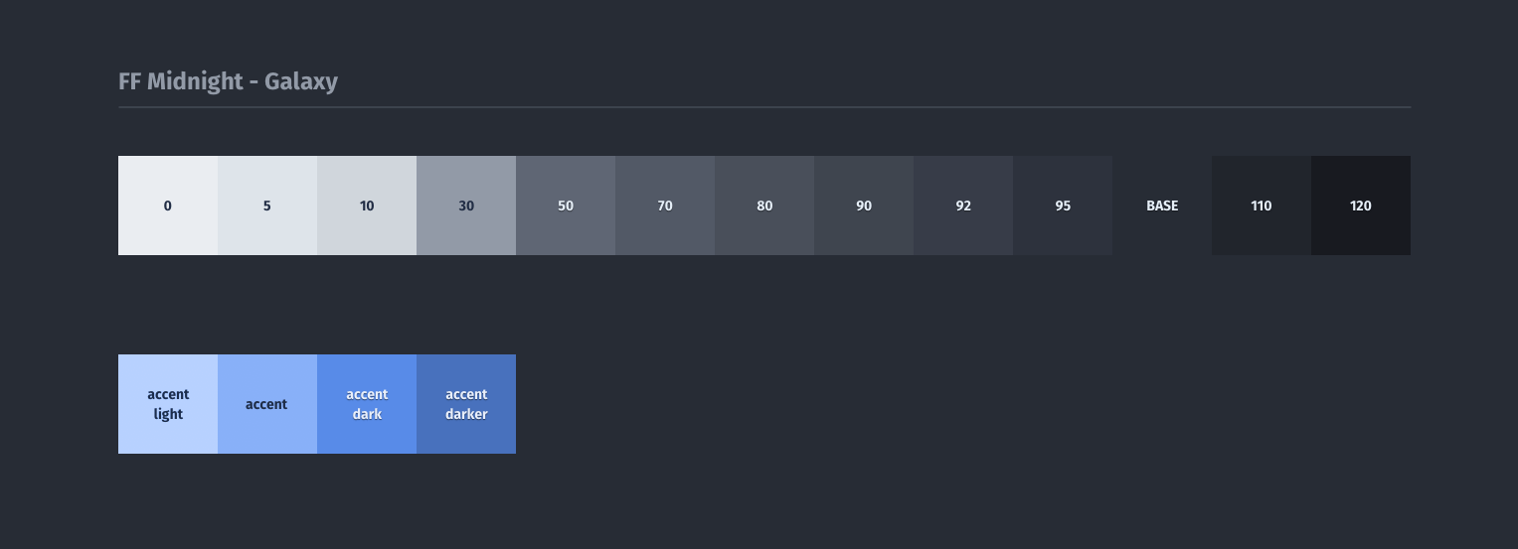Click the swatch labeled 92
Image resolution: width=1518 pixels, height=549 pixels.
[x=963, y=206]
